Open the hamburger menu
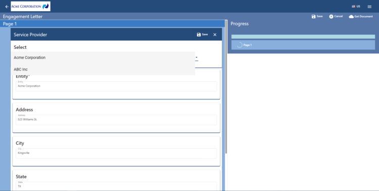 coord(369,7)
